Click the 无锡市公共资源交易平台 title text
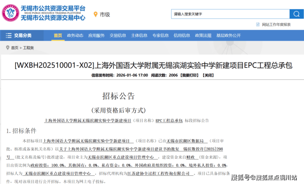304x184 pixels. pyautogui.click(x=53, y=8)
